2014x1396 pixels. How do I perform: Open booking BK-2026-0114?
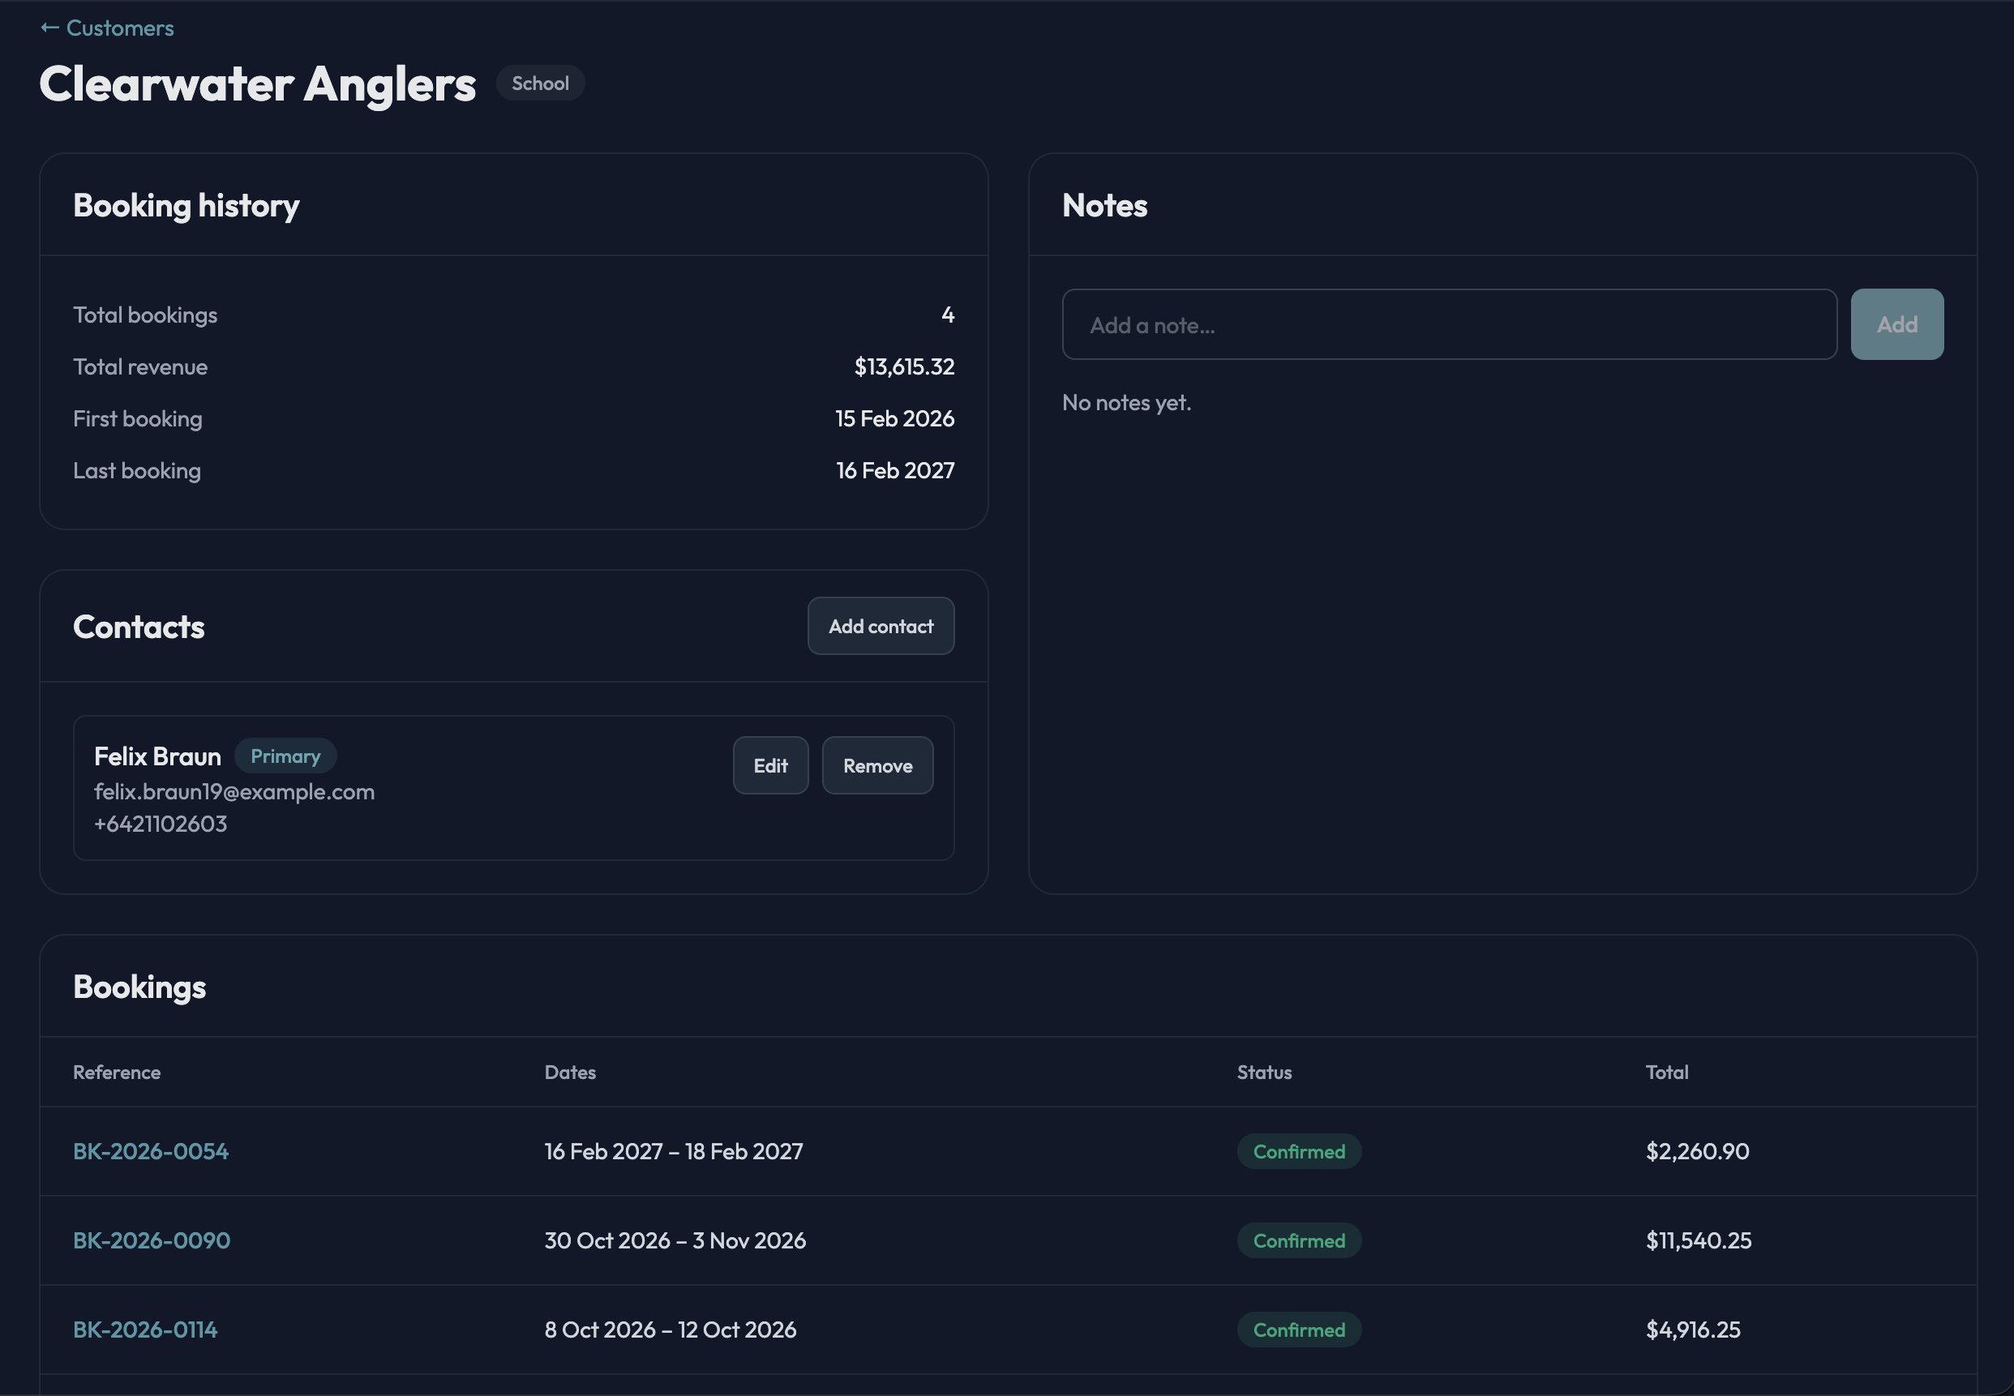(145, 1330)
